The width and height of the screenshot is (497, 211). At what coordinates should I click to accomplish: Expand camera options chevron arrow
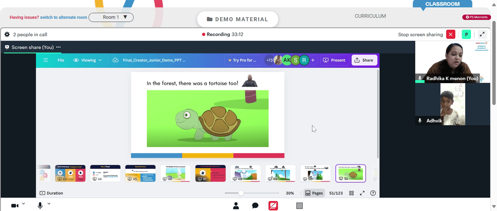coord(23,204)
